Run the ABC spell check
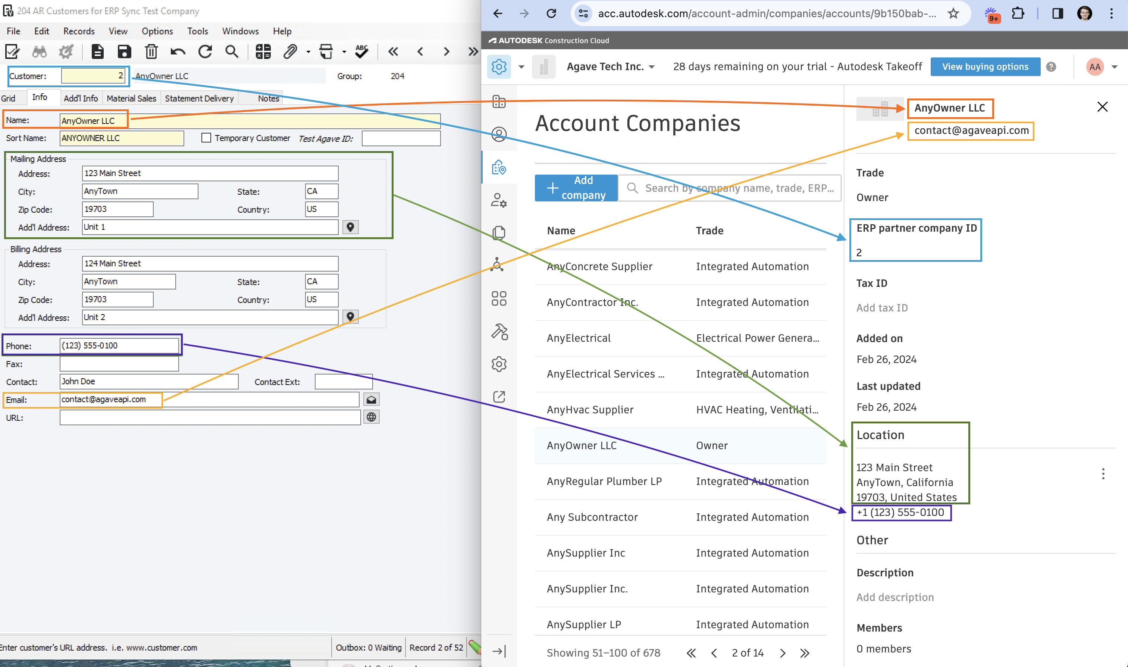Screen dimensions: 1128x667 [361, 51]
